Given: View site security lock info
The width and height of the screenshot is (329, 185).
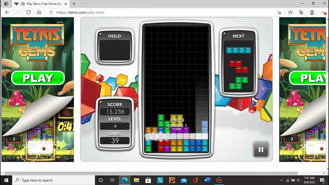Looking at the screenshot, I should coord(51,12).
